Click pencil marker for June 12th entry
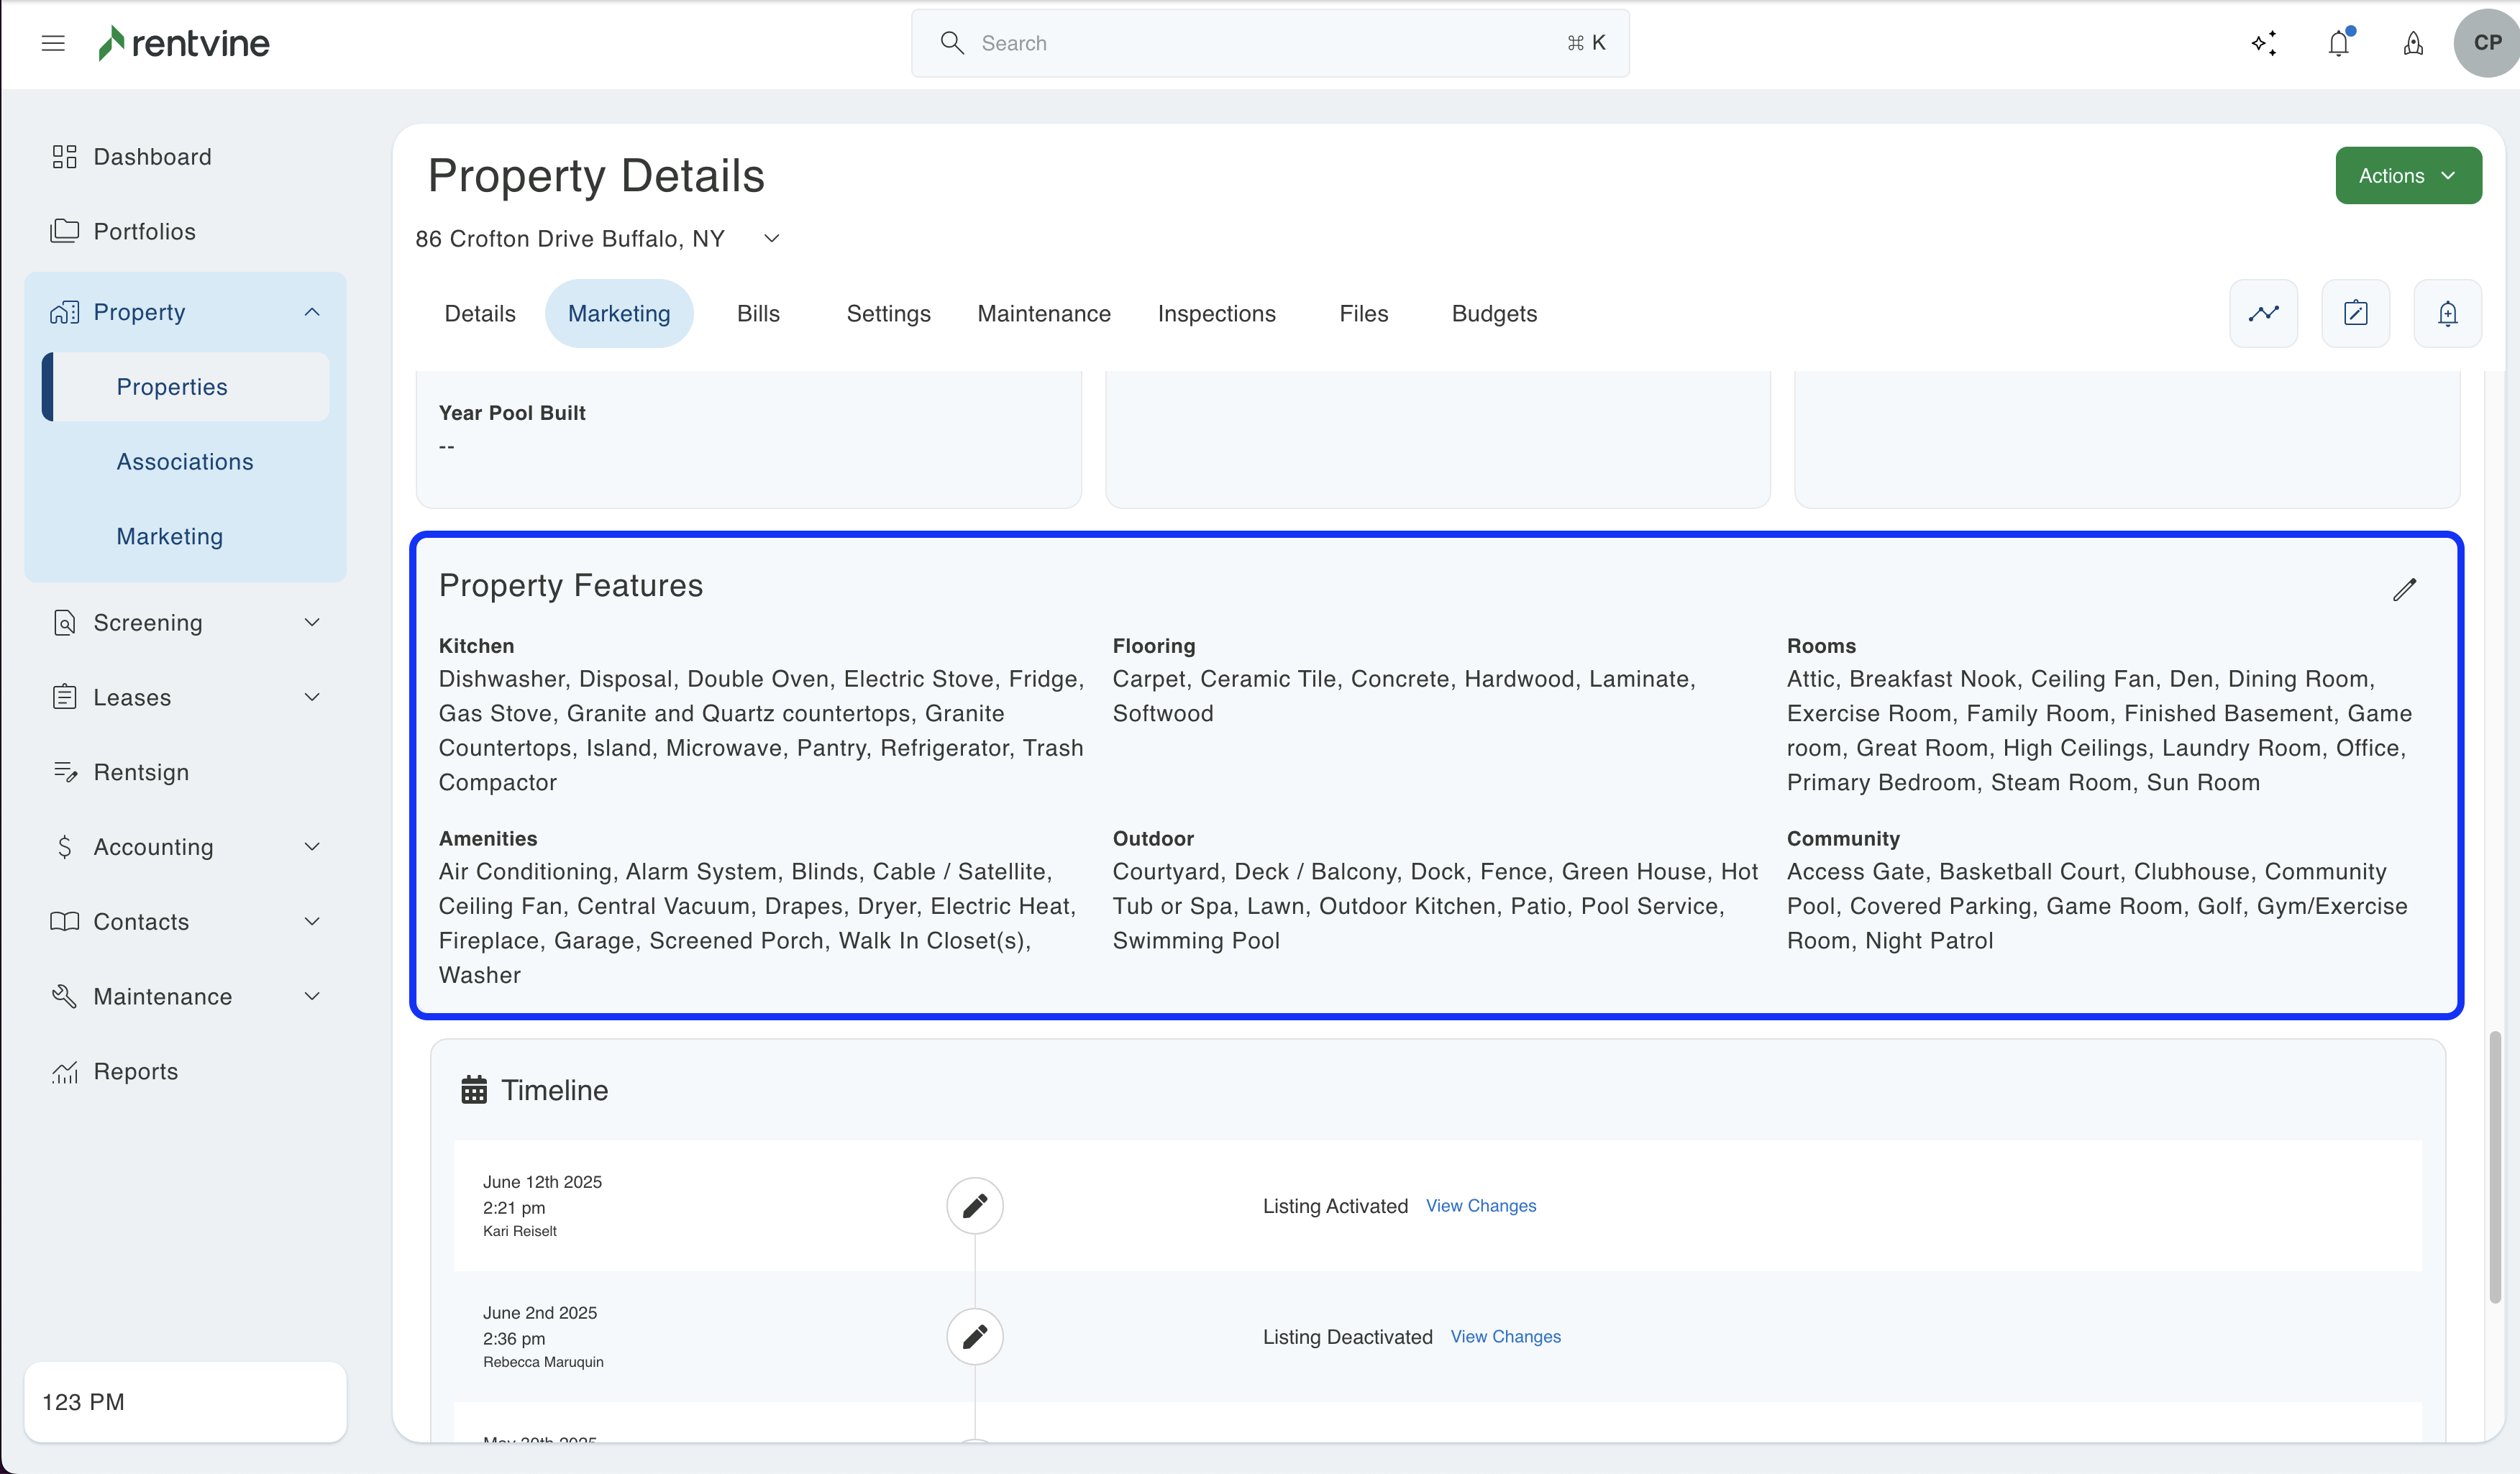The image size is (2520, 1474). (x=974, y=1205)
